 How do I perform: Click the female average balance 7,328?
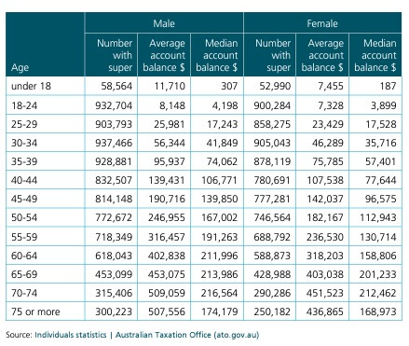coord(331,105)
